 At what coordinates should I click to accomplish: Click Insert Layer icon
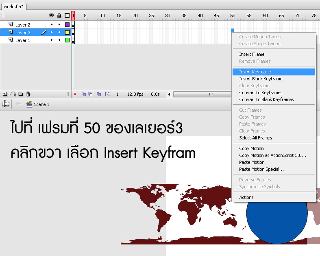coord(5,94)
